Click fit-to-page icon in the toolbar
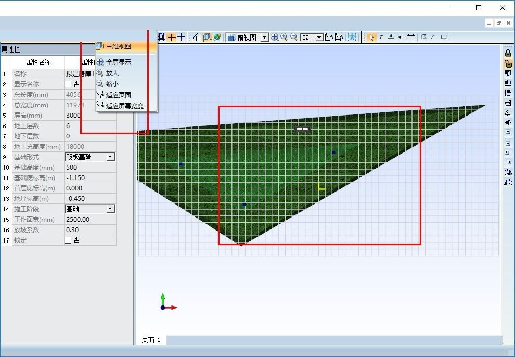 pyautogui.click(x=329, y=37)
